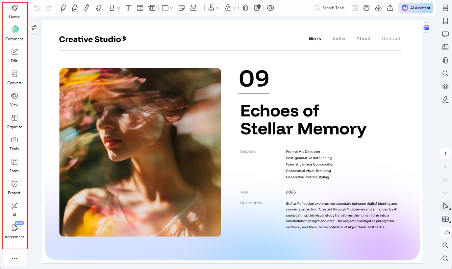Image resolution: width=452 pixels, height=269 pixels.
Task: Click the current page number box
Action: [x=445, y=154]
